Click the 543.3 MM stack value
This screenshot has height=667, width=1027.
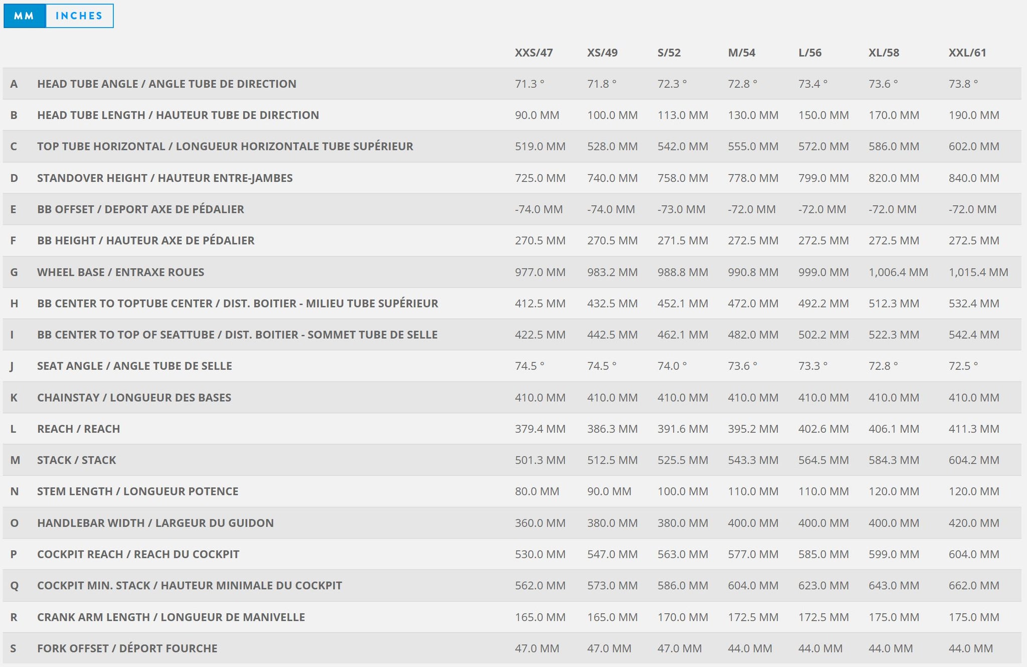click(x=753, y=460)
